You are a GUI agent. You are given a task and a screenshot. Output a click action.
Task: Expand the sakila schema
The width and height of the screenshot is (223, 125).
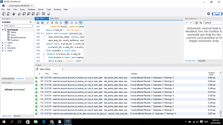click(x=3, y=43)
